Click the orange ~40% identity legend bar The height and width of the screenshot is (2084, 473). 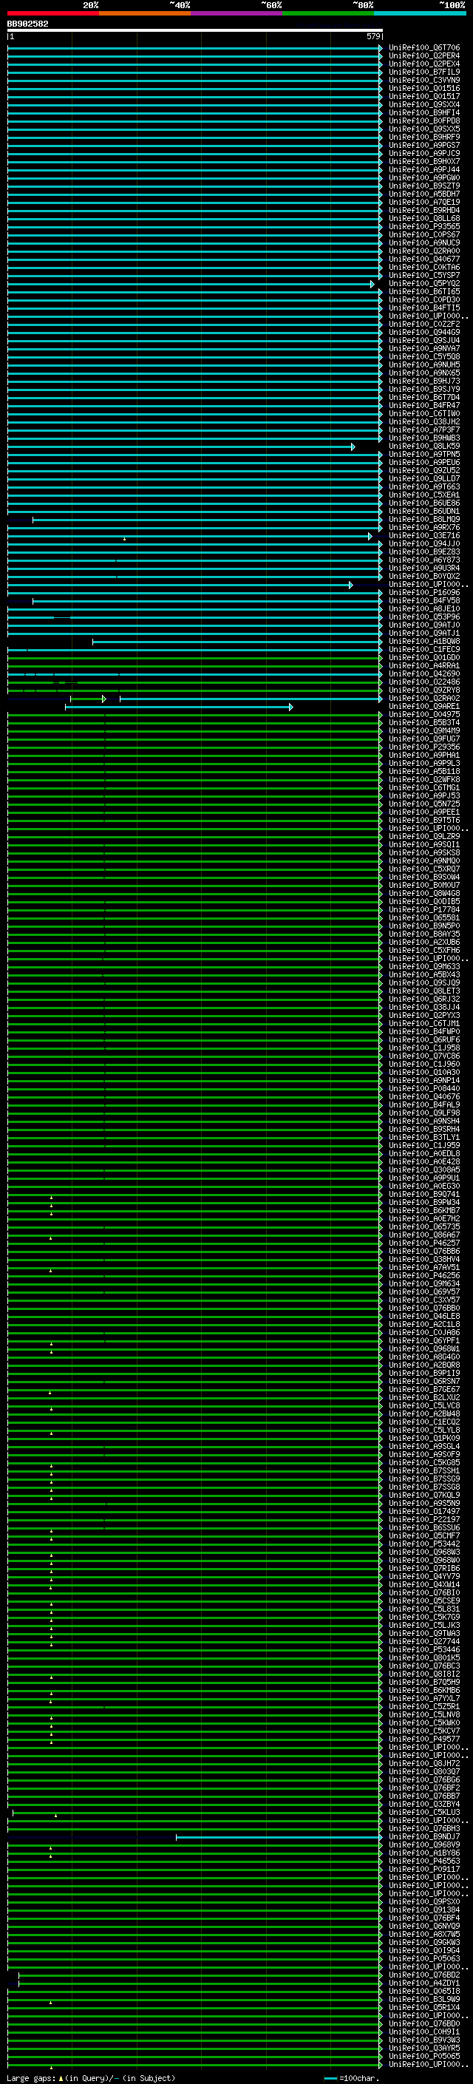click(x=145, y=13)
